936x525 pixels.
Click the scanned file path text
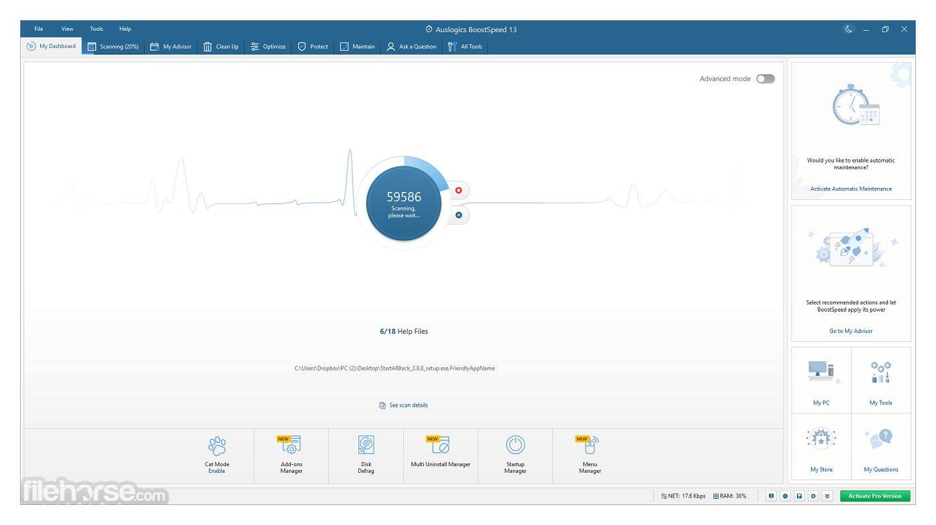(394, 369)
